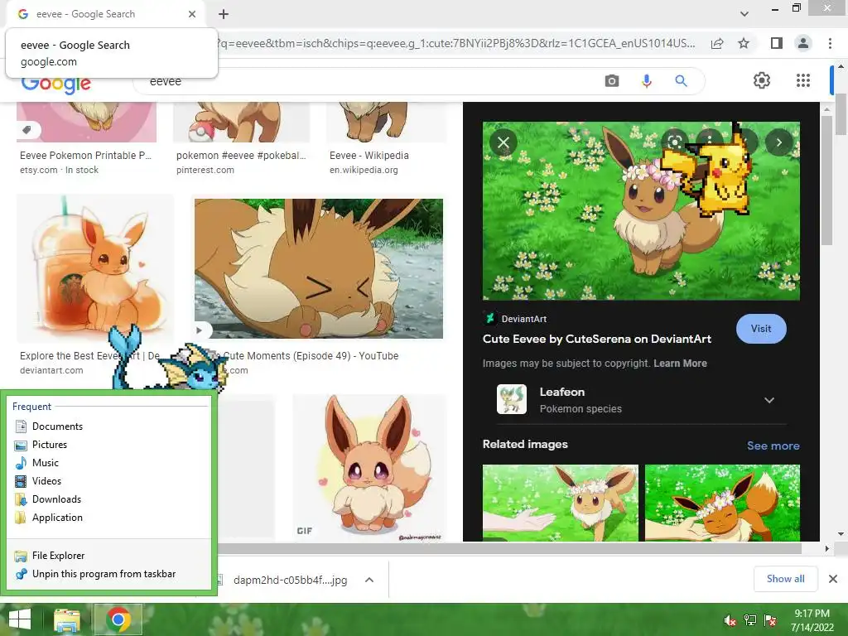Screen dimensions: 848x636
Task: Click the preview panel vertical scrollbar
Action: (826, 181)
